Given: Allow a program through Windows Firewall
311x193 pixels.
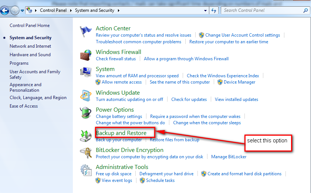Looking at the screenshot, I should (186, 59).
